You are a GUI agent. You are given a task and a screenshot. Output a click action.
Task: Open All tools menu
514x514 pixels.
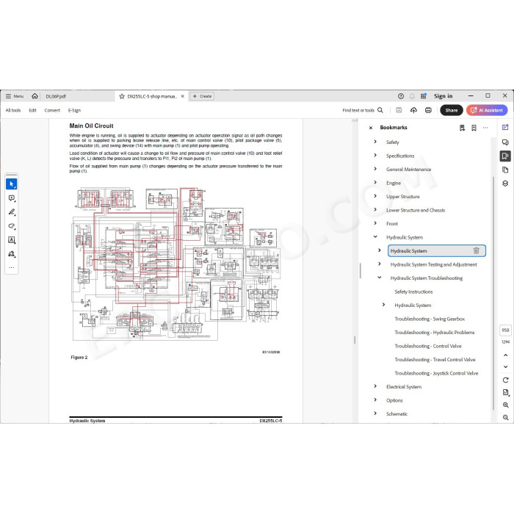click(13, 110)
